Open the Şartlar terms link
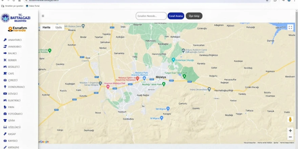The image size is (298, 149). pyautogui.click(x=276, y=143)
